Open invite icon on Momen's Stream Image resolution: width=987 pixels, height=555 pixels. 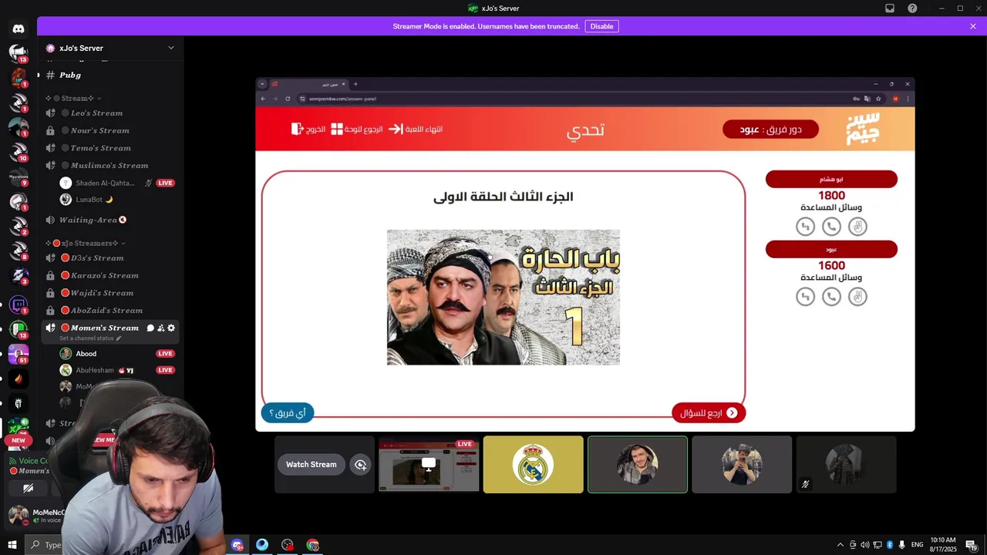click(160, 328)
